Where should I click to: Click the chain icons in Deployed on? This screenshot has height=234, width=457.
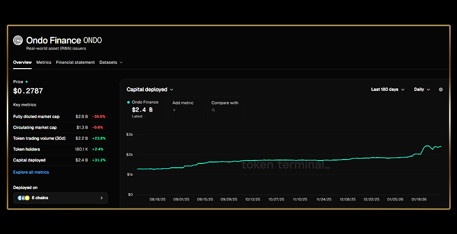[22, 198]
